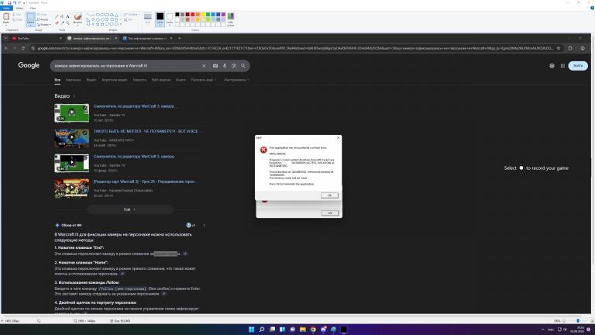Bookmark page with star icon in address bar
Viewport: 595px width, 335px height.
(x=559, y=48)
